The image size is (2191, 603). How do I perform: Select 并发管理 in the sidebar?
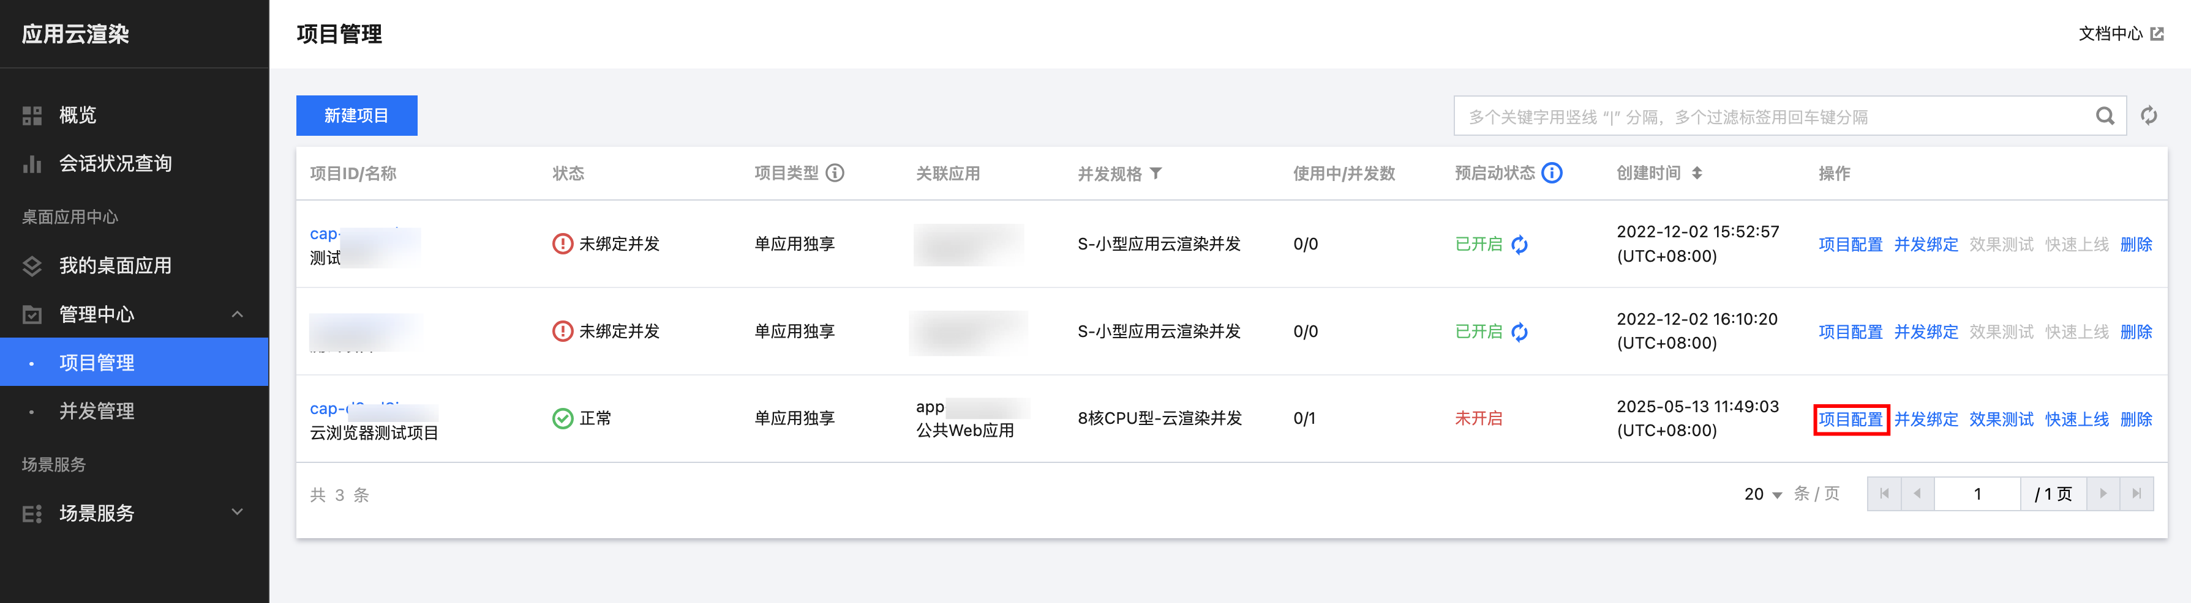[97, 411]
